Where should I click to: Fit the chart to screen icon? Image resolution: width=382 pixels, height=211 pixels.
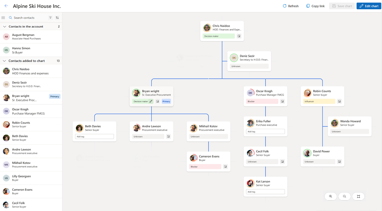coord(359,196)
